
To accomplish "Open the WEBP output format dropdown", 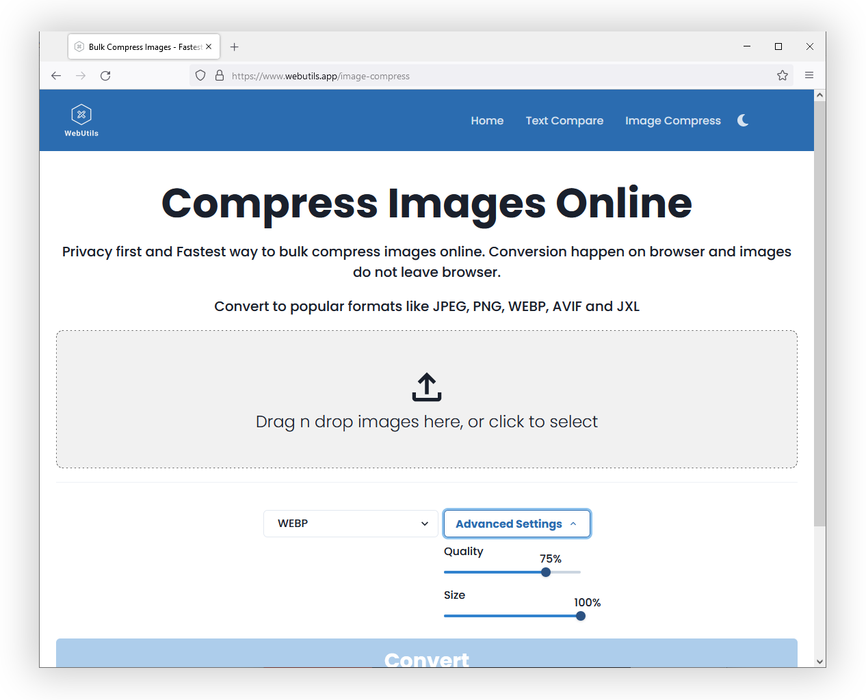I will pyautogui.click(x=350, y=524).
